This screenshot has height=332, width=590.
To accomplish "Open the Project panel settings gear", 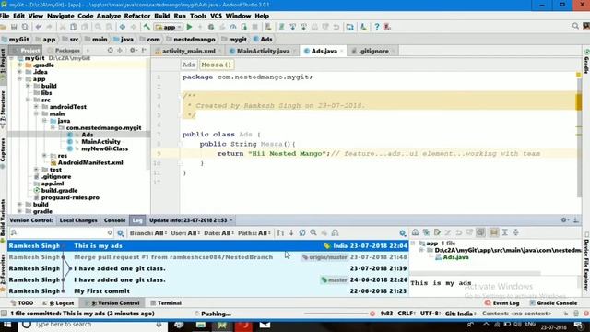I will pos(133,50).
